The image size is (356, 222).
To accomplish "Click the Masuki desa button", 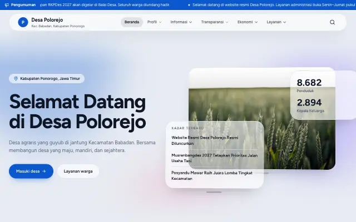I will tap(31, 171).
